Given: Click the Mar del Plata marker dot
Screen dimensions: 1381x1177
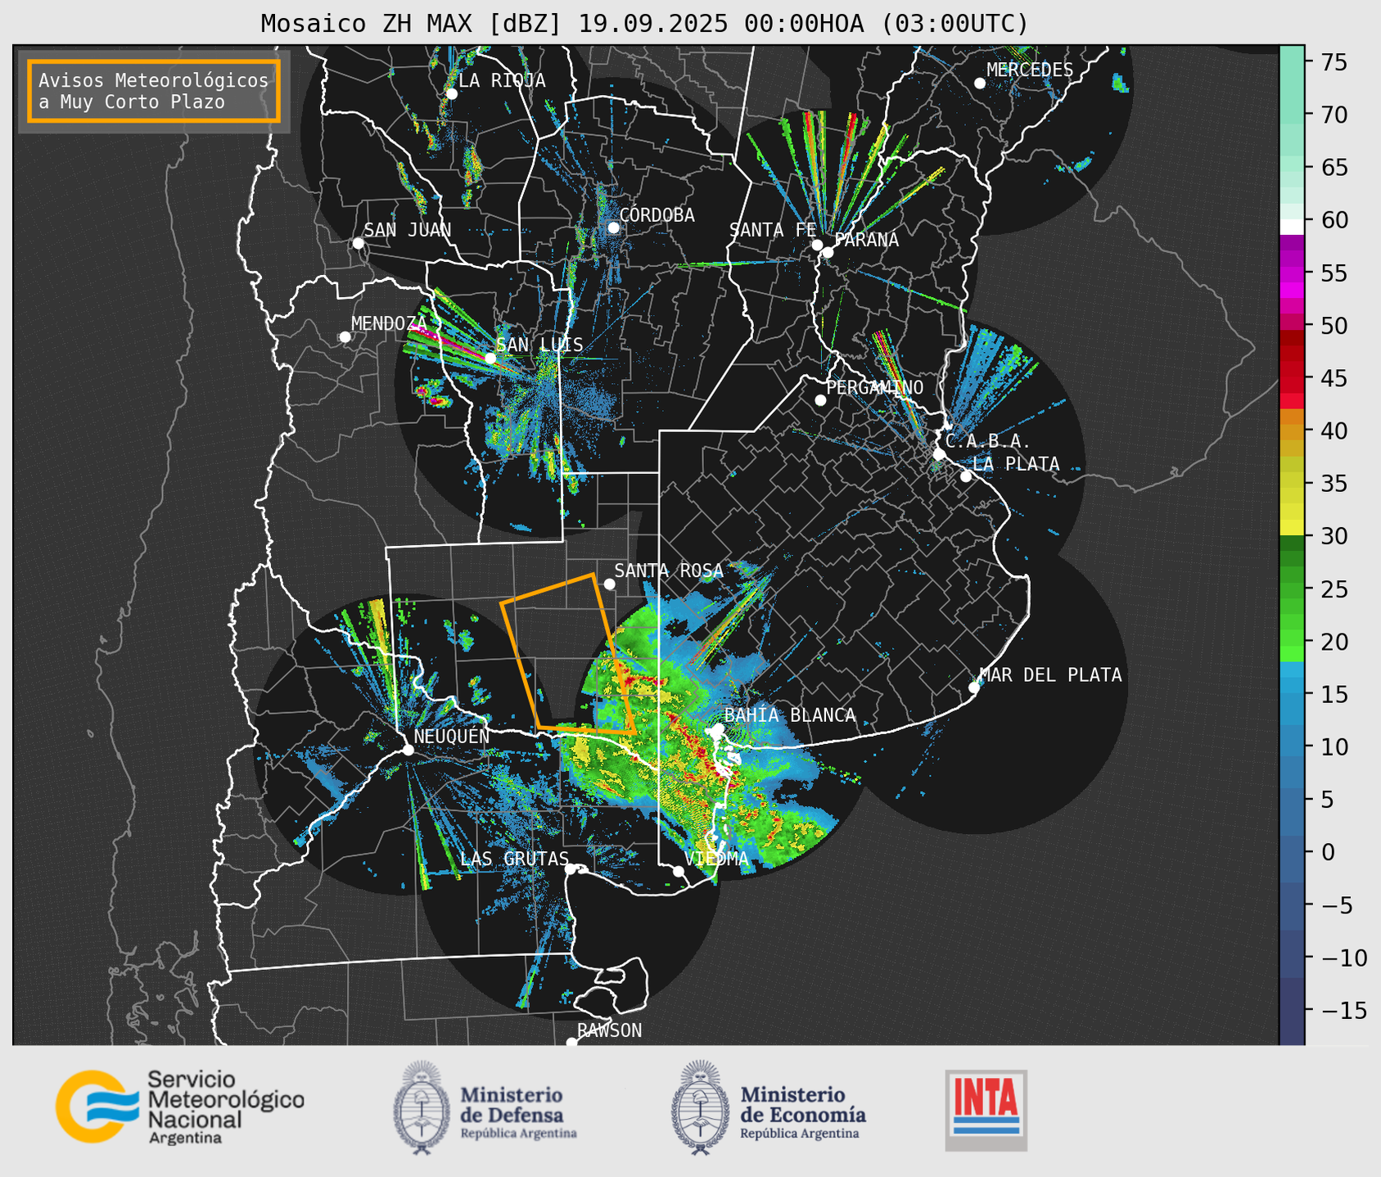Looking at the screenshot, I should 973,688.
